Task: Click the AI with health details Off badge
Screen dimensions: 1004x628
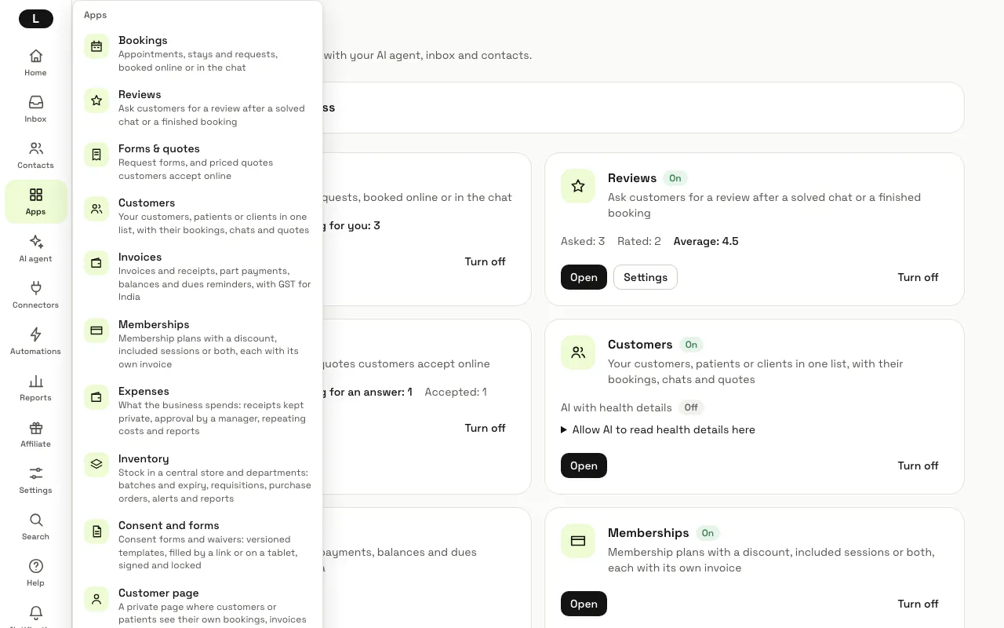Action: 691,407
